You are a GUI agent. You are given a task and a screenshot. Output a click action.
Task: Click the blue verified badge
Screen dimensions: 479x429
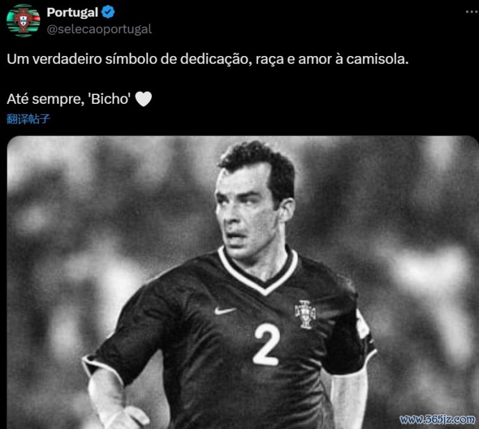[108, 12]
